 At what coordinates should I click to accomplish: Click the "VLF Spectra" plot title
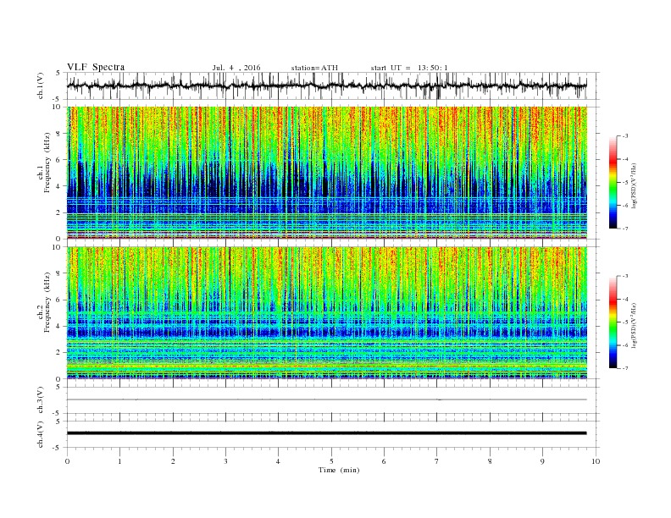tap(96, 67)
